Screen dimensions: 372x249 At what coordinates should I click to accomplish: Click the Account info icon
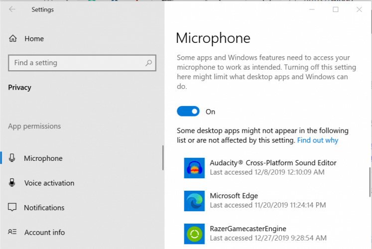[12, 232]
